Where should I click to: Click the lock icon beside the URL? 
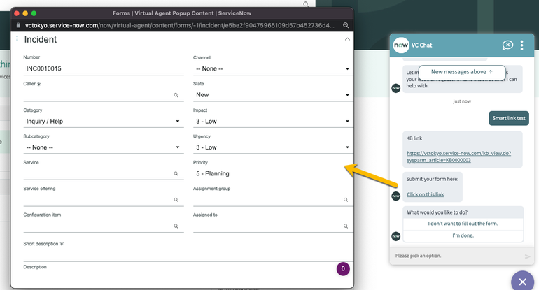click(x=19, y=25)
